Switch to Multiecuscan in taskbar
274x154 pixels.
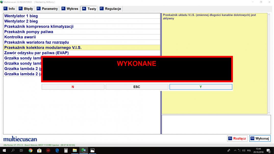click(84, 150)
